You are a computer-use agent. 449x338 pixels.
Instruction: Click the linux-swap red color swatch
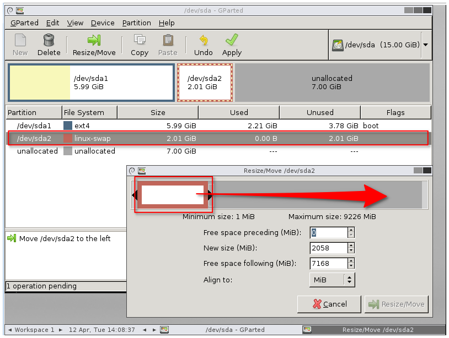coord(68,138)
